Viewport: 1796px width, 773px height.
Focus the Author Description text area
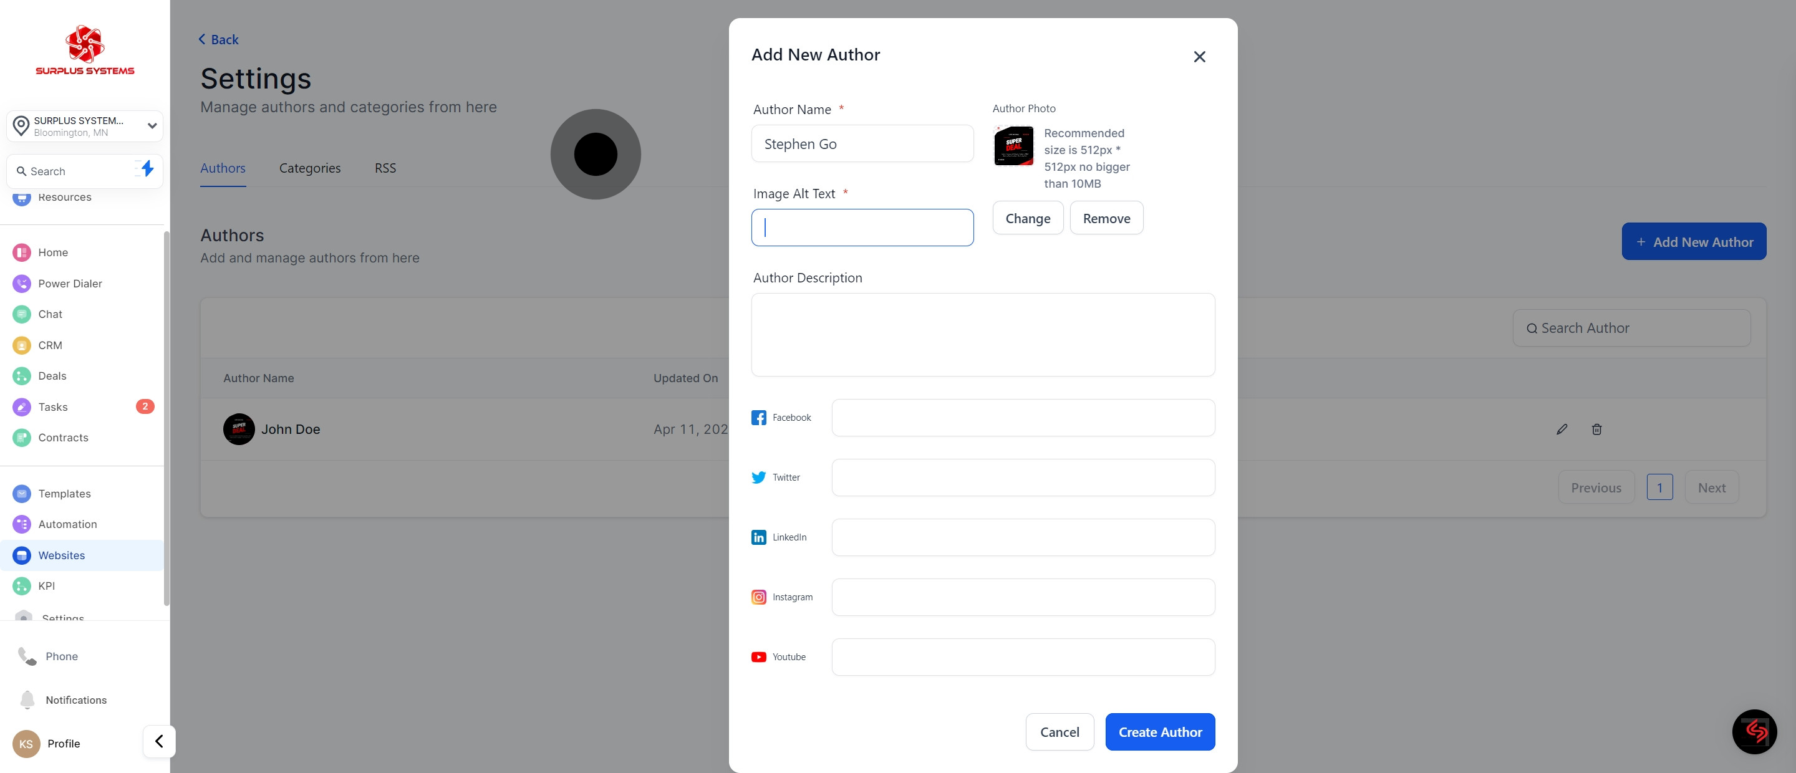(x=982, y=335)
